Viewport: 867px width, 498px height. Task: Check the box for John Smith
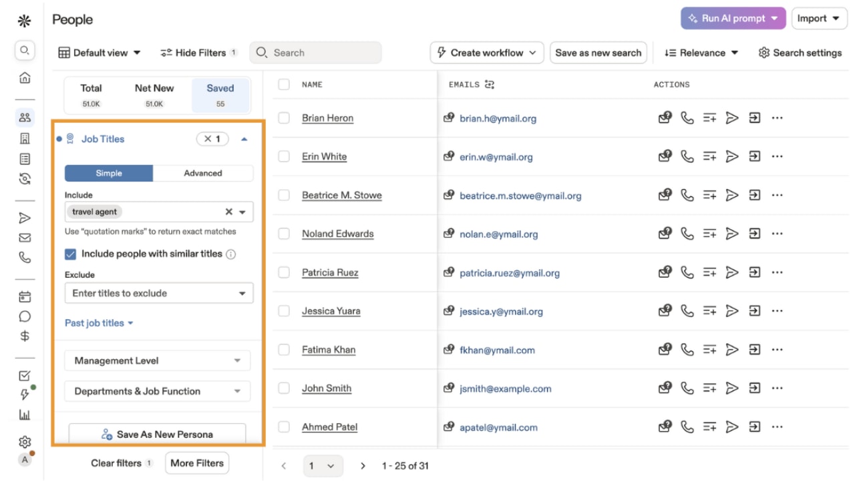coord(284,388)
